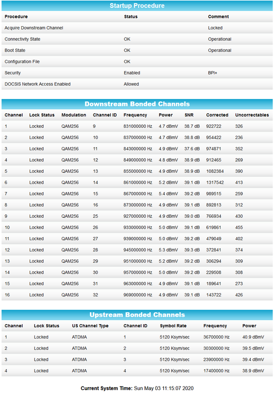Click the Current System Time label

[106, 389]
